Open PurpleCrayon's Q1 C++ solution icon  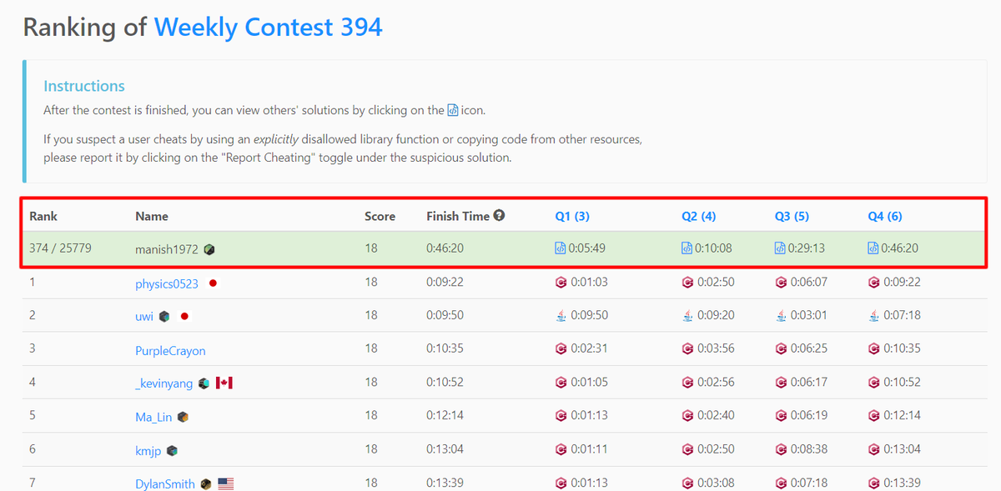(x=561, y=348)
